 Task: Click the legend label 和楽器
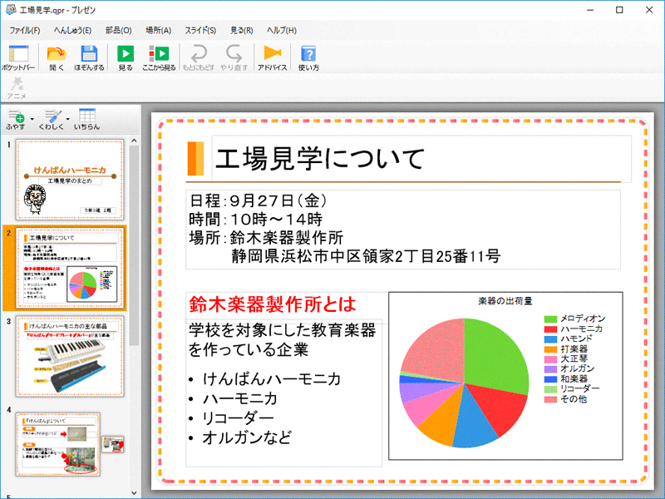pos(574,379)
